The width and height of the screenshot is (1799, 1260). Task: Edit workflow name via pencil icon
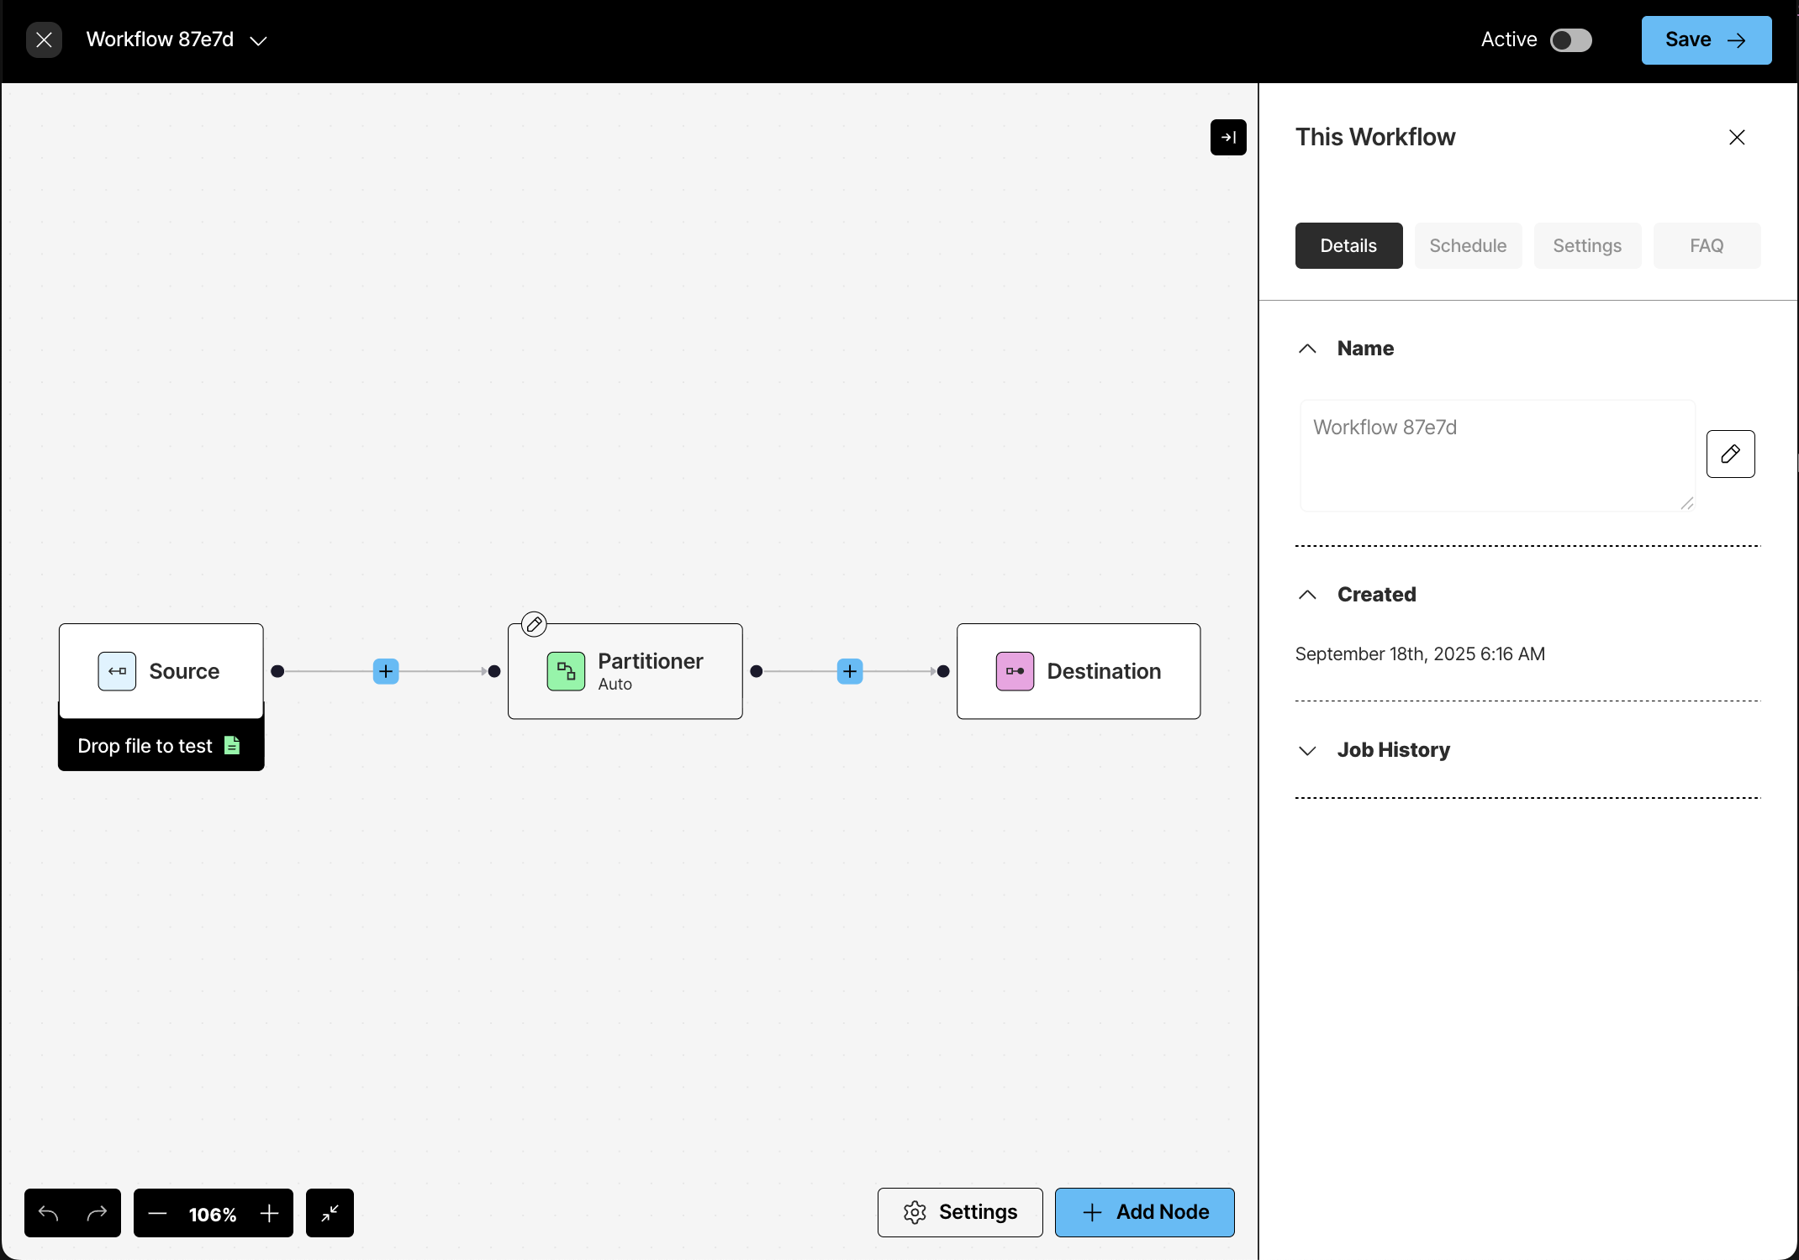tap(1731, 454)
